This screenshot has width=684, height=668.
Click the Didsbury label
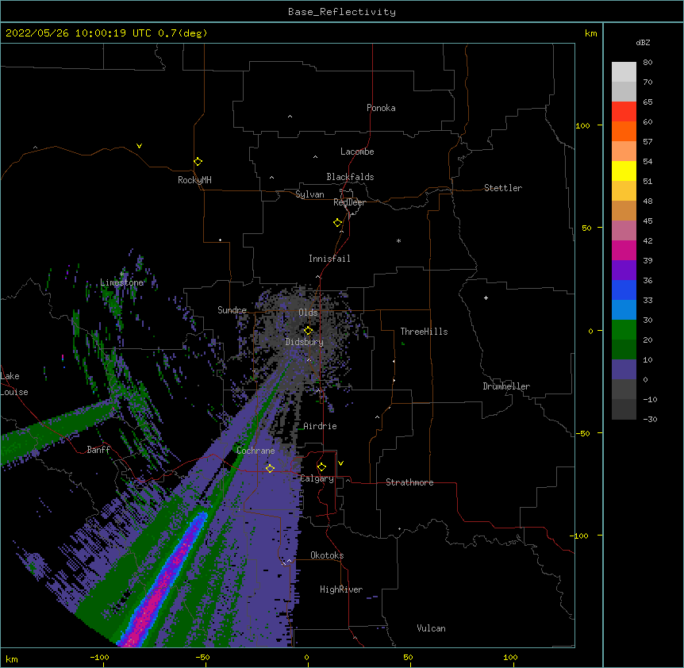305,342
